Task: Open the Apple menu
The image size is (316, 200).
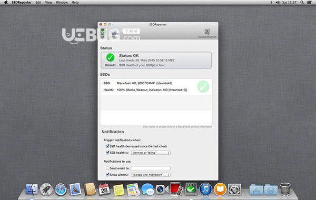Action: pyautogui.click(x=6, y=3)
